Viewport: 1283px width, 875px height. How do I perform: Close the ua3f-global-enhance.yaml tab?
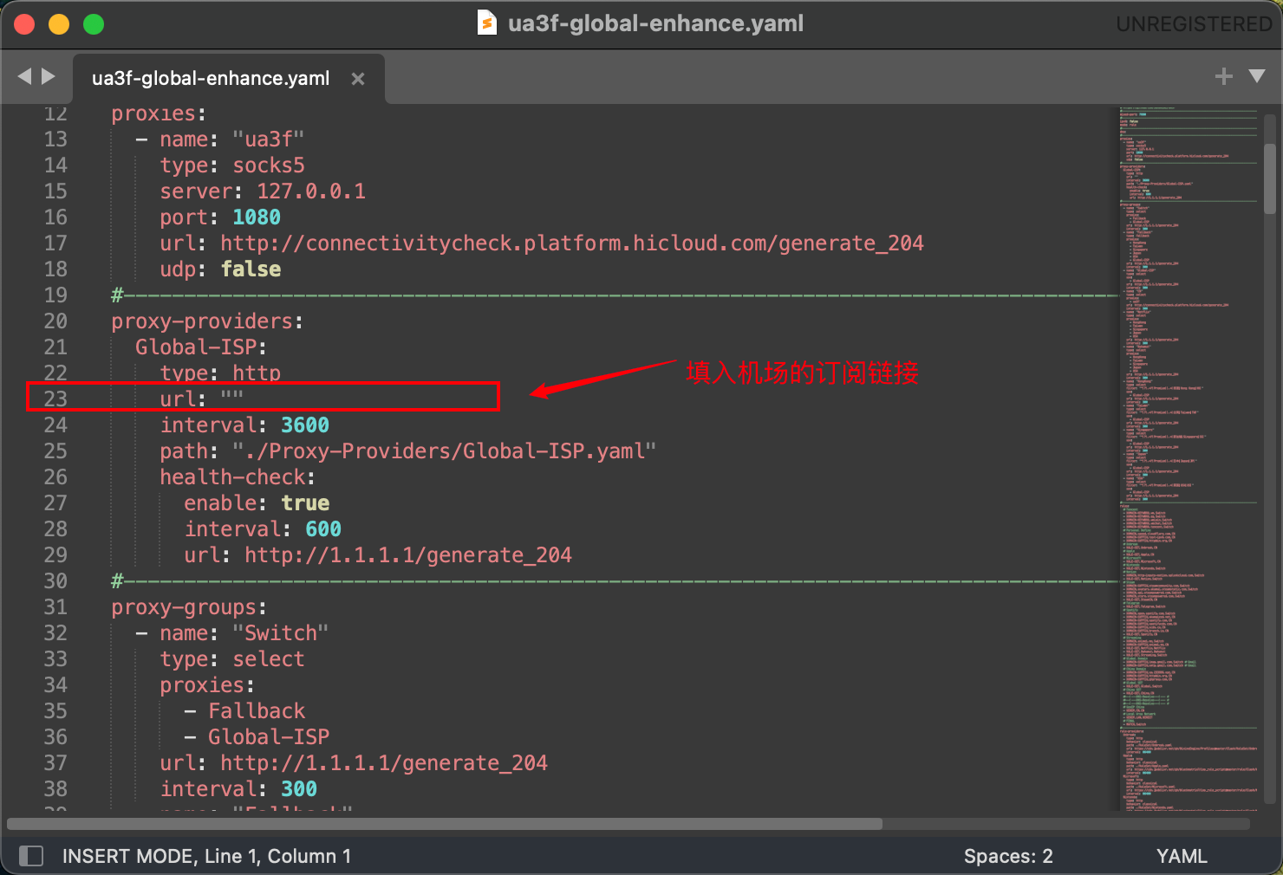point(357,79)
